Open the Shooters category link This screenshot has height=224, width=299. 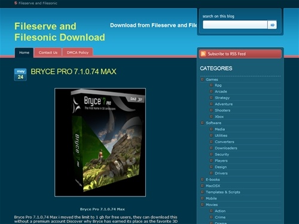[222, 111]
